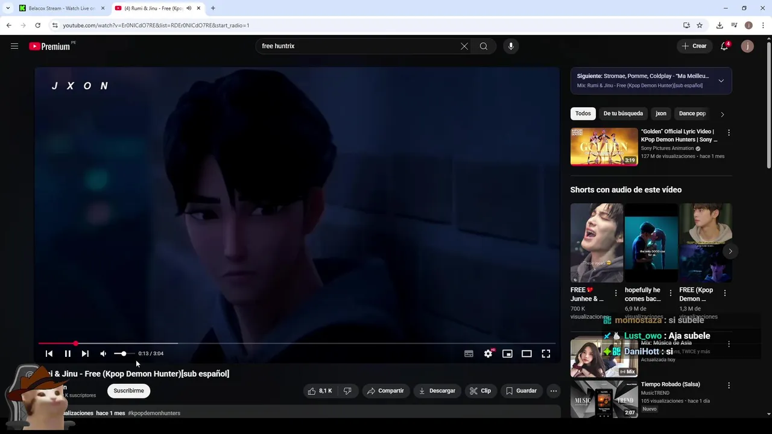Open options for FREE (Kpop Demon short

[x=724, y=293]
